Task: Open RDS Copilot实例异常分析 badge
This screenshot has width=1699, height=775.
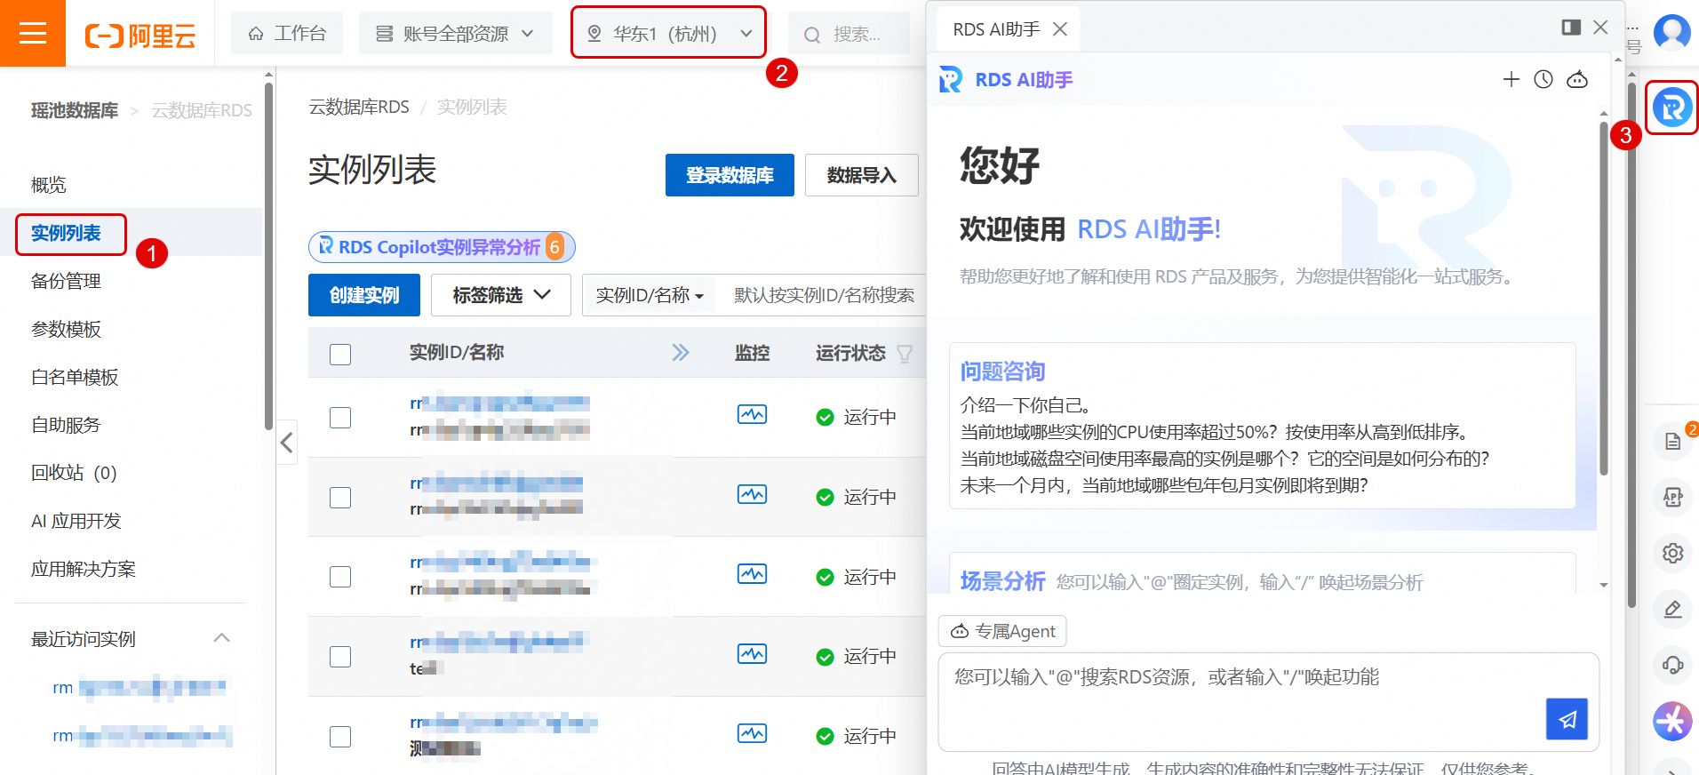Action: (442, 247)
